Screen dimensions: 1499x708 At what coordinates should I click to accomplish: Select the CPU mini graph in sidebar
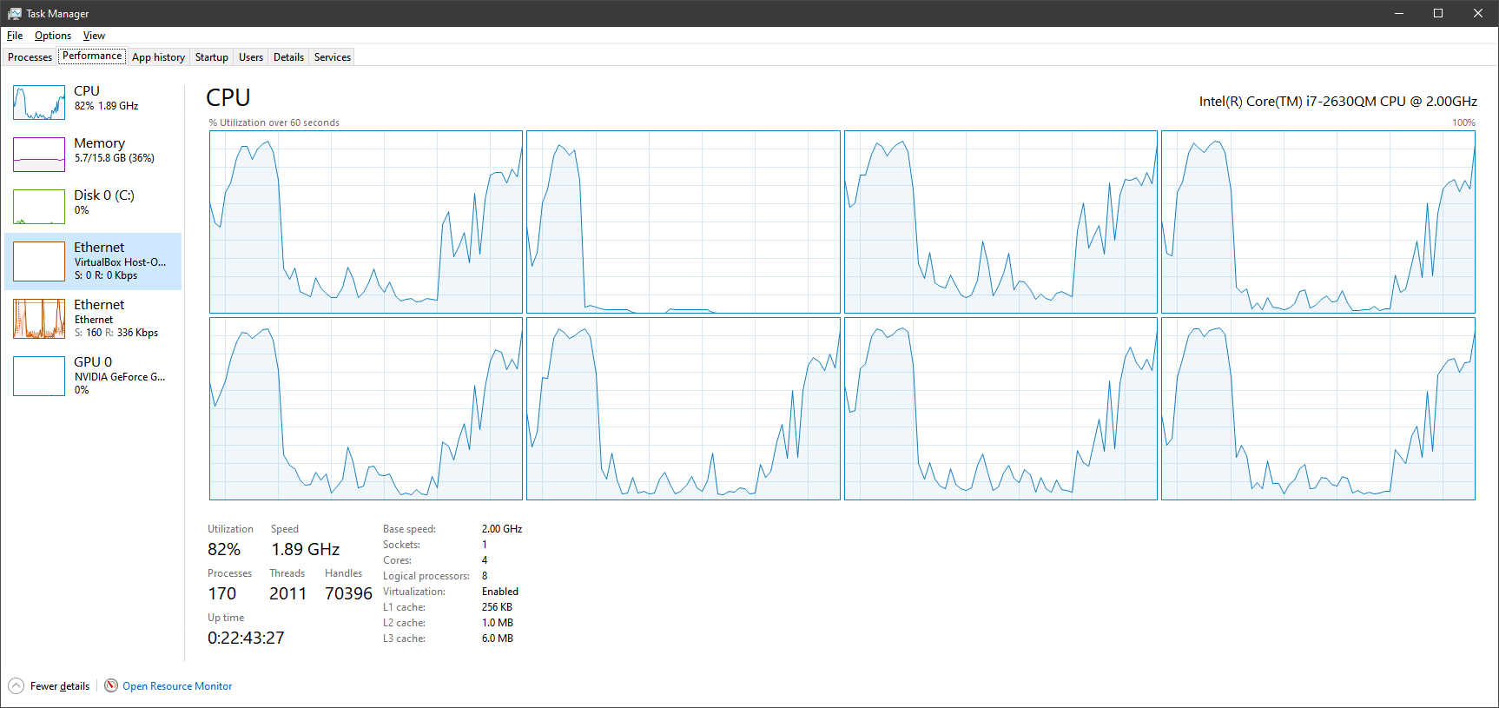pyautogui.click(x=39, y=103)
